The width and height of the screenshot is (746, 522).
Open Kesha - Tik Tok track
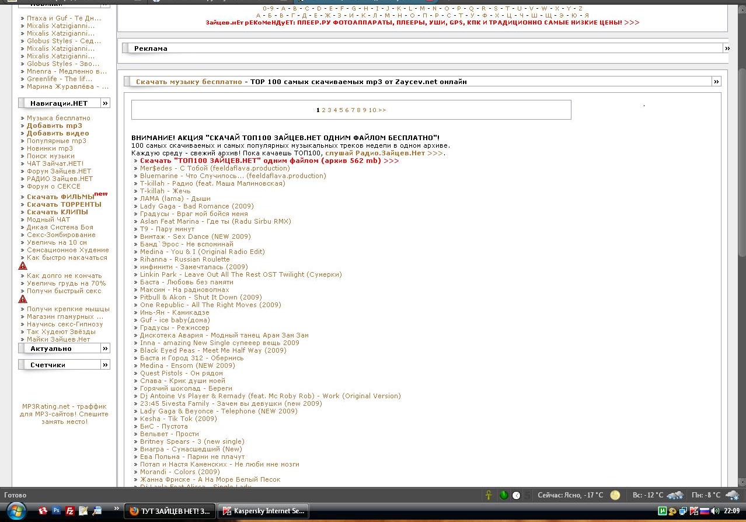(178, 419)
